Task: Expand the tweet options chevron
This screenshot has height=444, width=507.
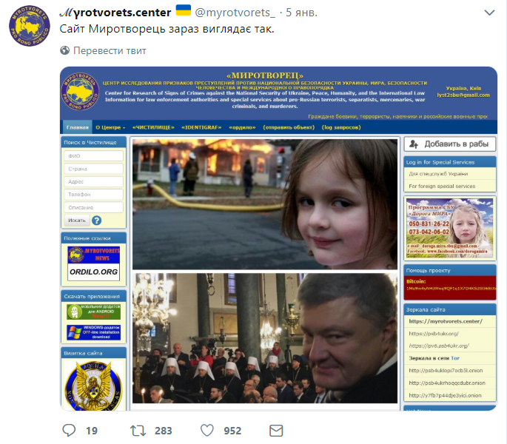Action: (x=489, y=13)
